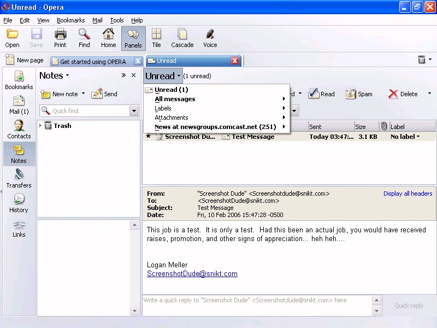The height and width of the screenshot is (328, 437).
Task: Mark message as Spam
Action: (359, 94)
